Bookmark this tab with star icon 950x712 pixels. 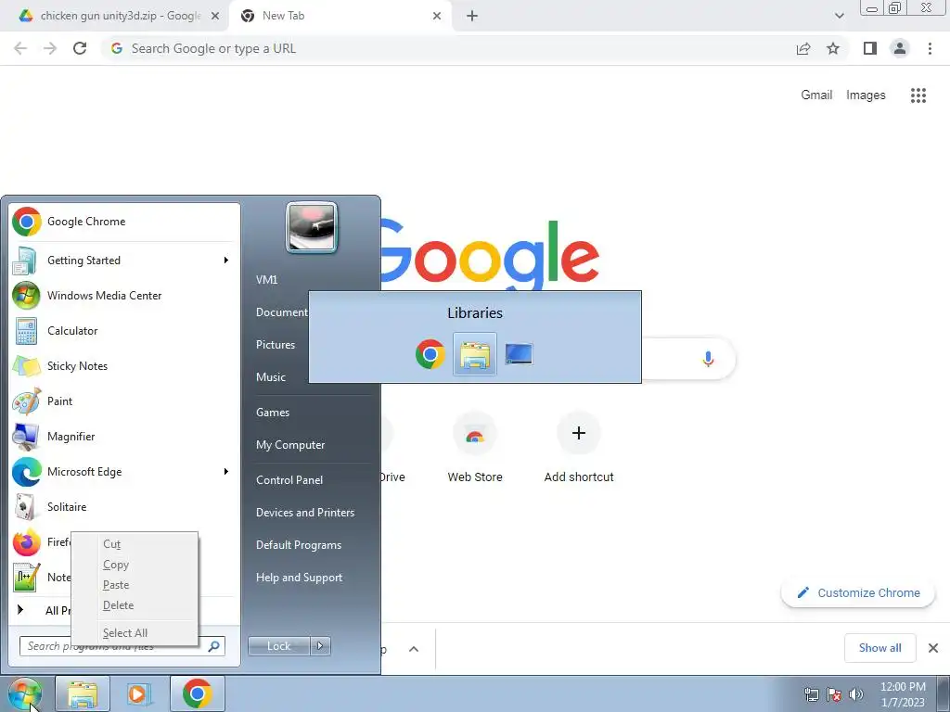[833, 48]
